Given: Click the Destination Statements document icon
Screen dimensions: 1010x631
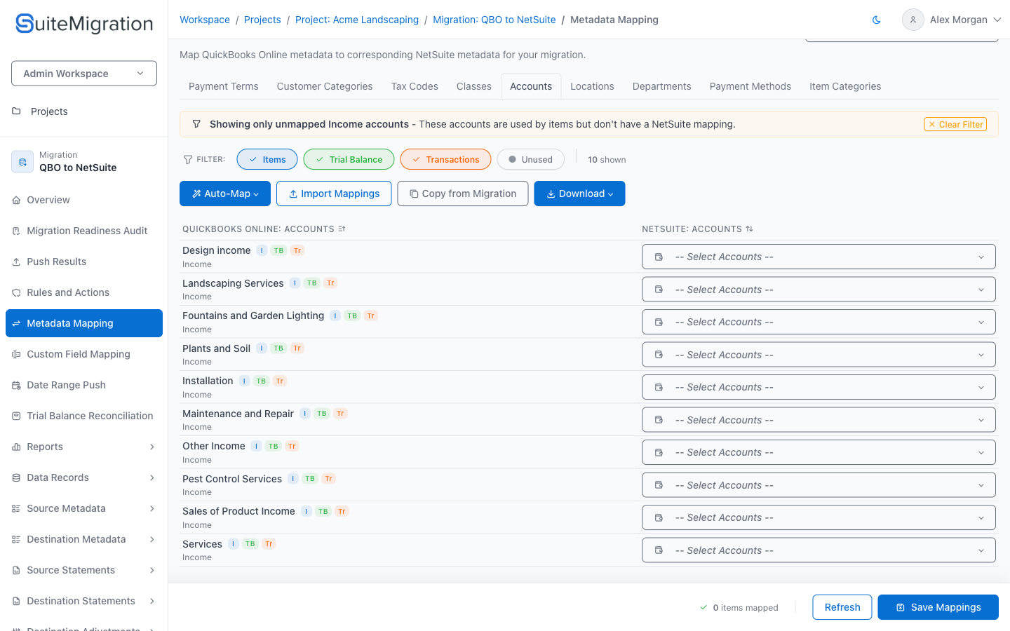Looking at the screenshot, I should pyautogui.click(x=16, y=601).
